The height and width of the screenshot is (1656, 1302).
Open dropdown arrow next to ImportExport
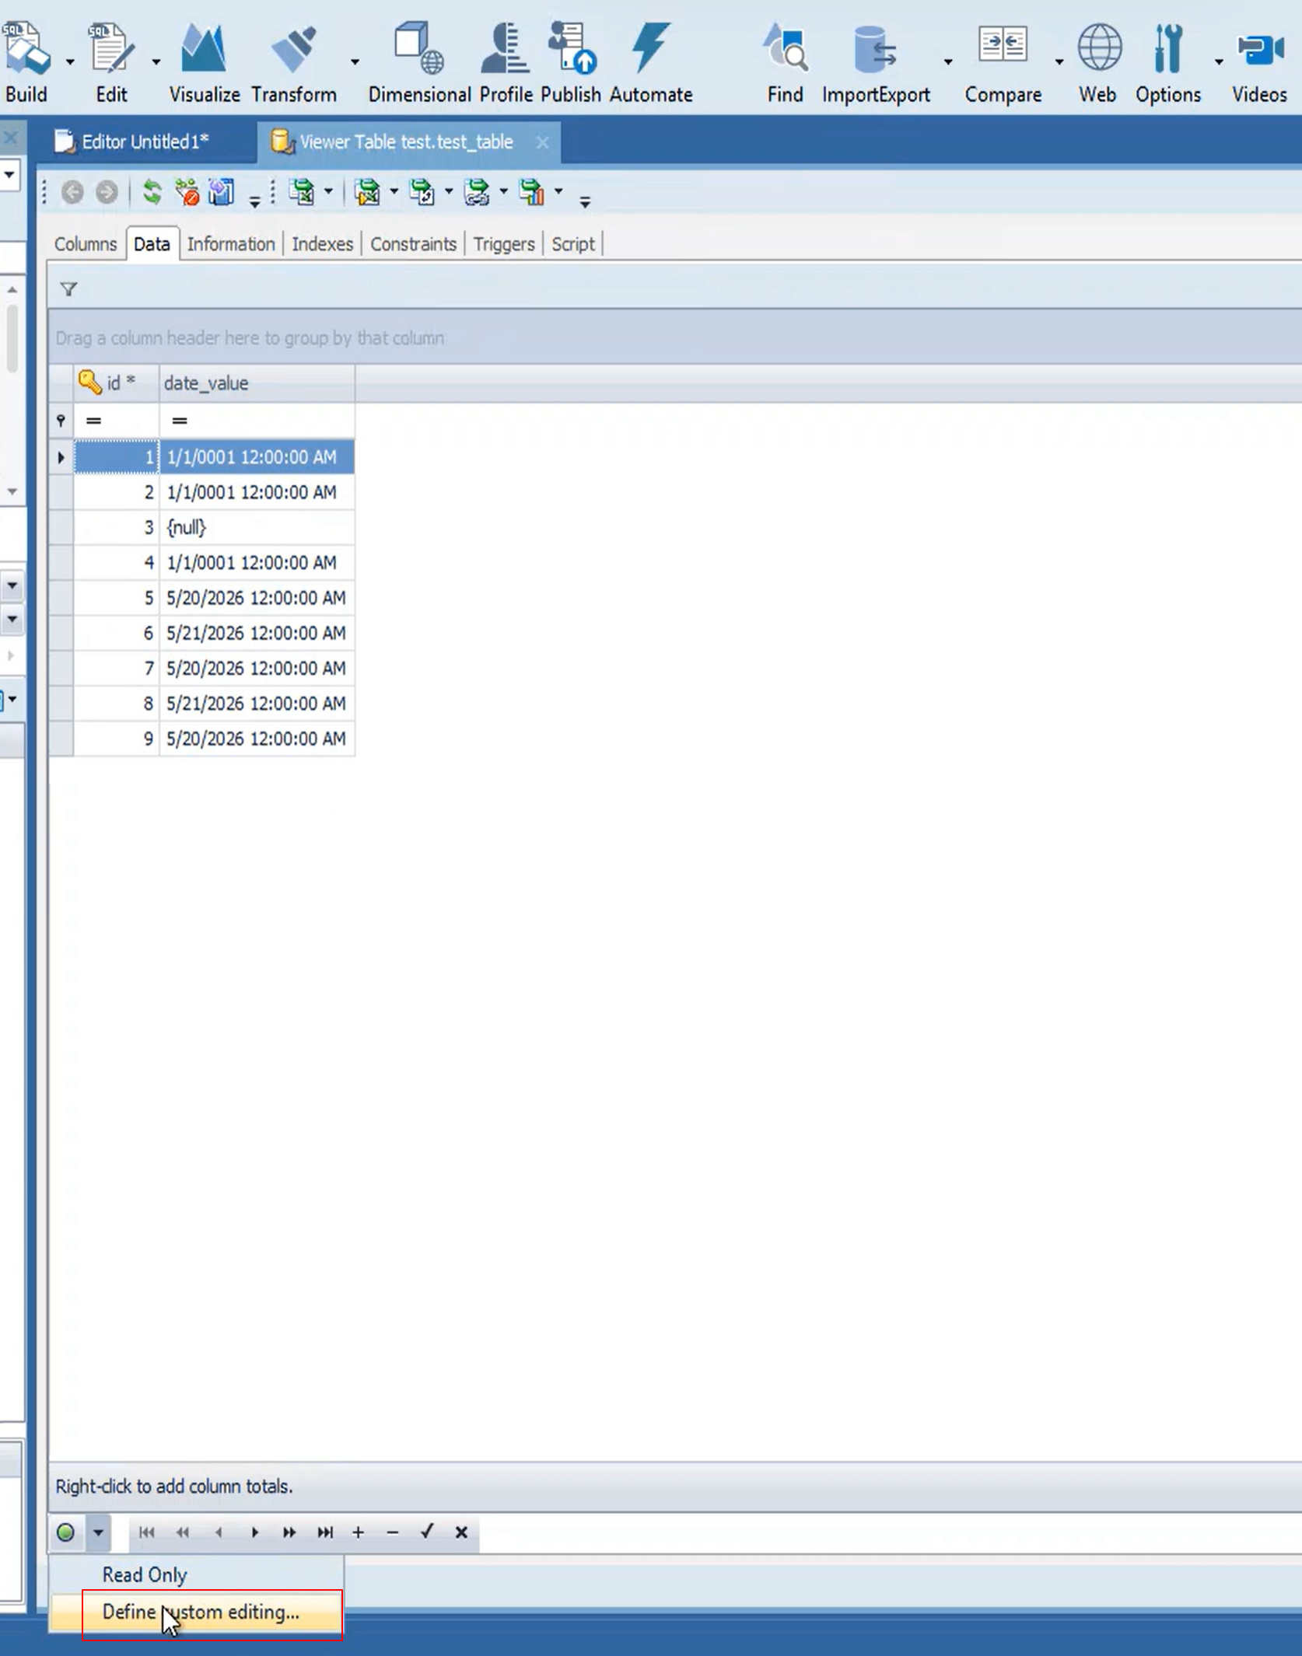click(948, 61)
